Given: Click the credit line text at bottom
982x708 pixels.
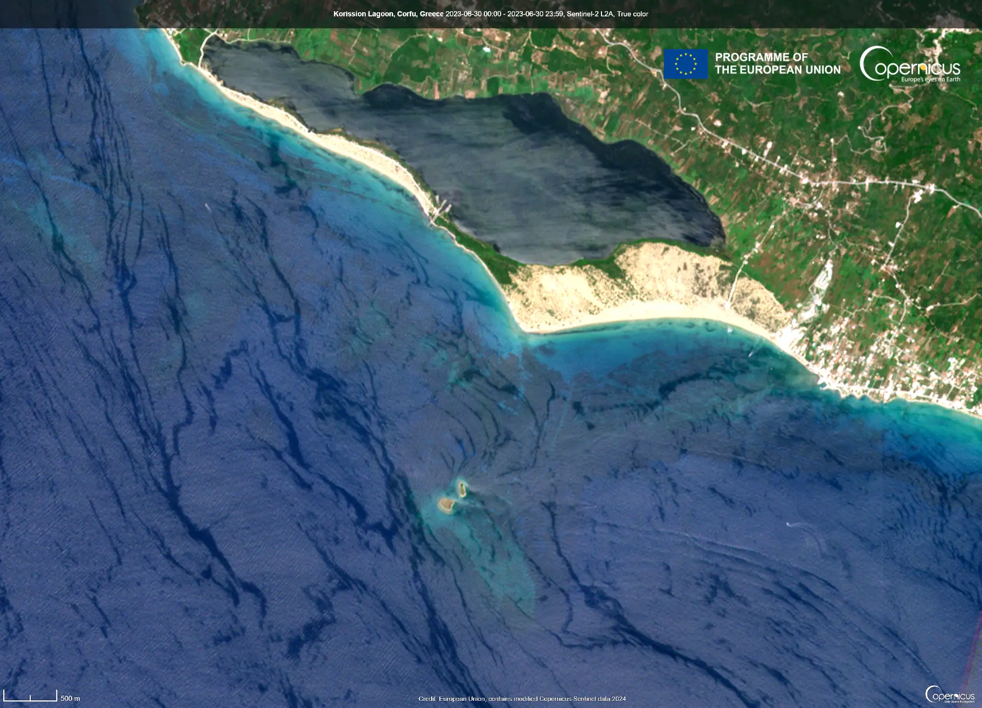Looking at the screenshot, I should (x=522, y=698).
